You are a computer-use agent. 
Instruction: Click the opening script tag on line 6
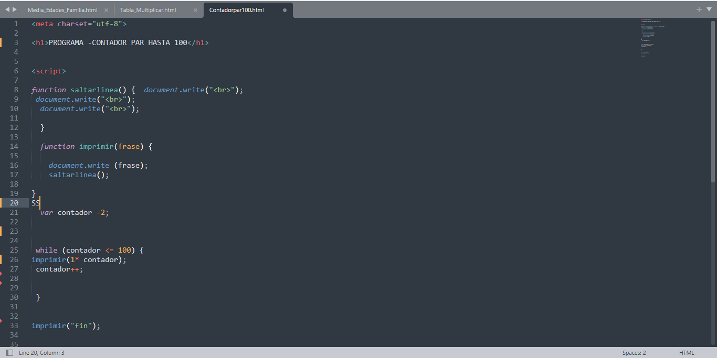tap(49, 71)
